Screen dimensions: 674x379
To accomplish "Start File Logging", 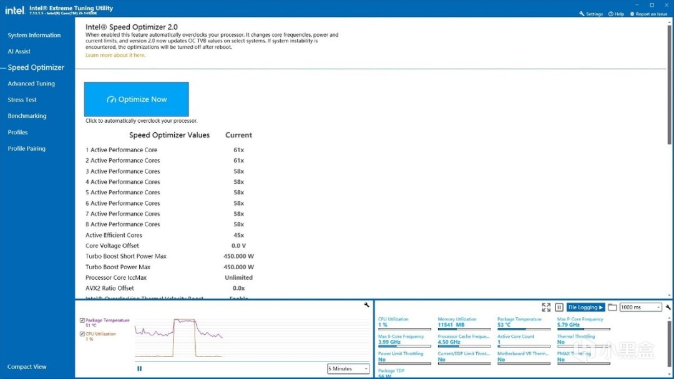I will click(x=585, y=307).
